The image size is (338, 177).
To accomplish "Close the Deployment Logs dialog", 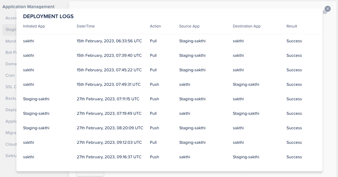I will click(328, 9).
